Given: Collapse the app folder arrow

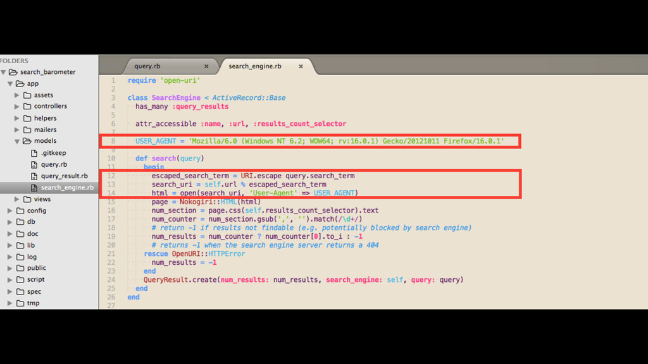Looking at the screenshot, I should tap(10, 84).
